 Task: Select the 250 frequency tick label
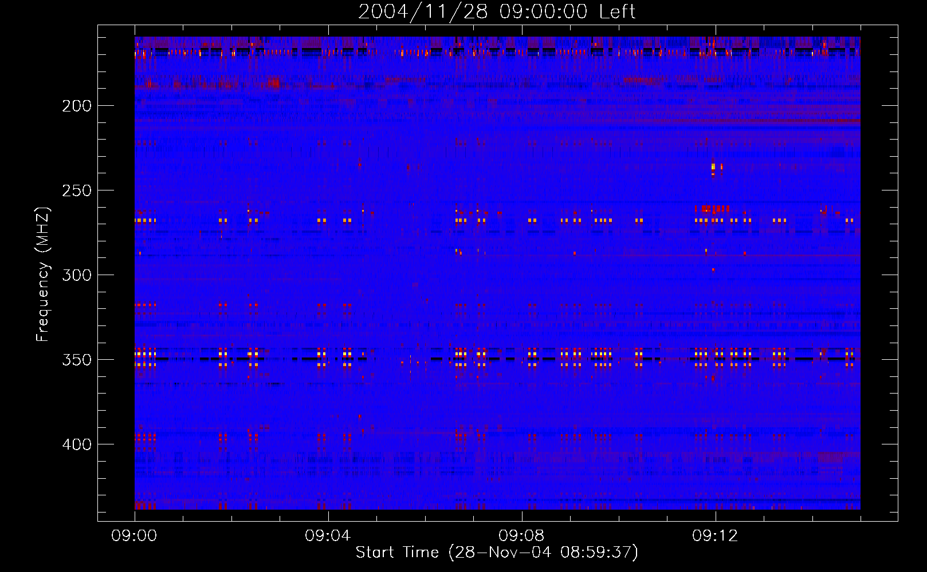[x=77, y=190]
